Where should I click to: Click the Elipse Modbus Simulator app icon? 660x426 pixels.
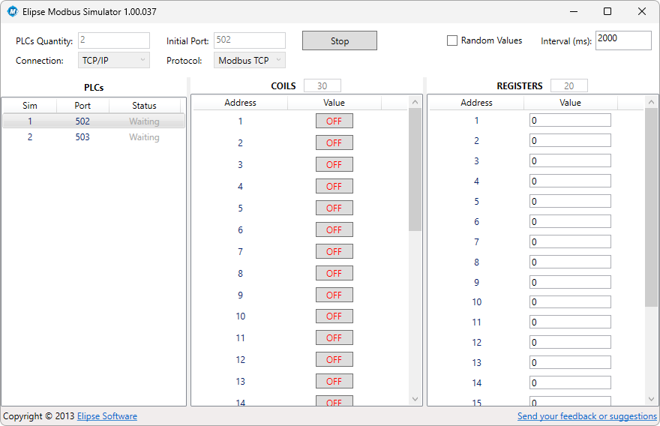click(12, 12)
